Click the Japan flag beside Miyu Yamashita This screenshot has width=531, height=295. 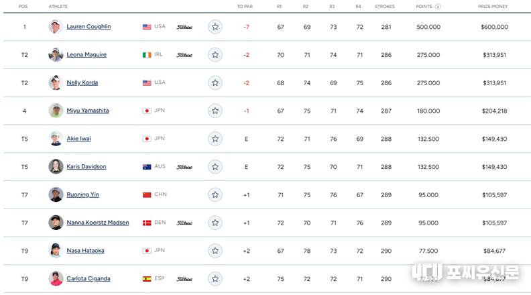(x=147, y=111)
